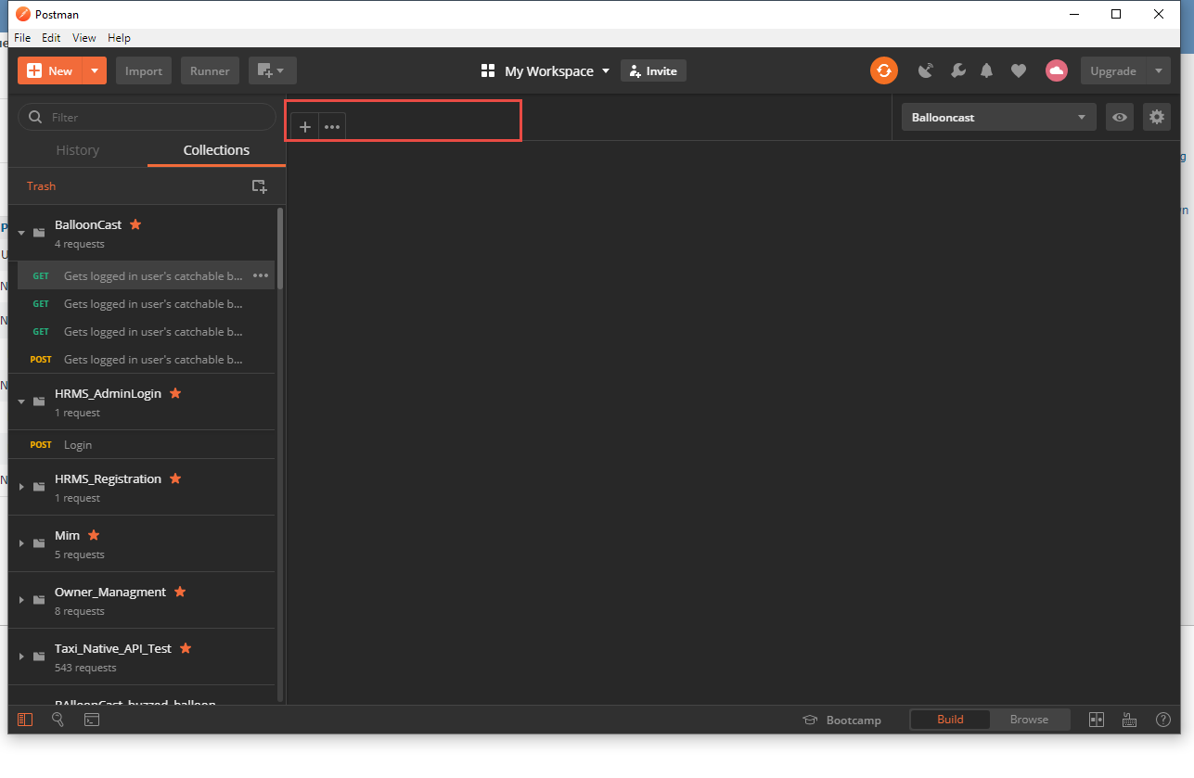
Task: Click the Invite button
Action: tap(653, 70)
